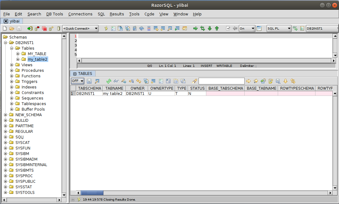Select MY_TABLE in the schema tree
The width and height of the screenshot is (339, 204).
pos(37,54)
